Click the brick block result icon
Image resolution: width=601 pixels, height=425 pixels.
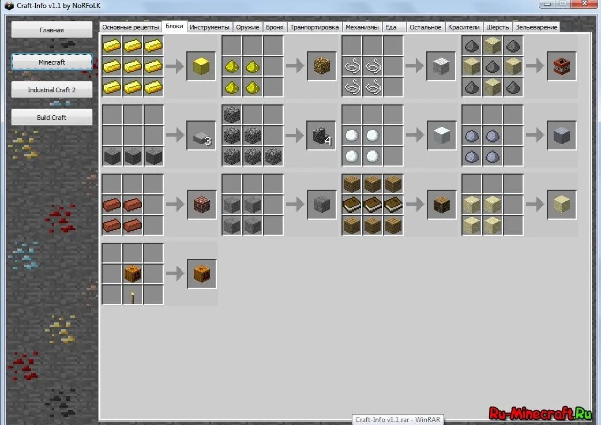202,205
